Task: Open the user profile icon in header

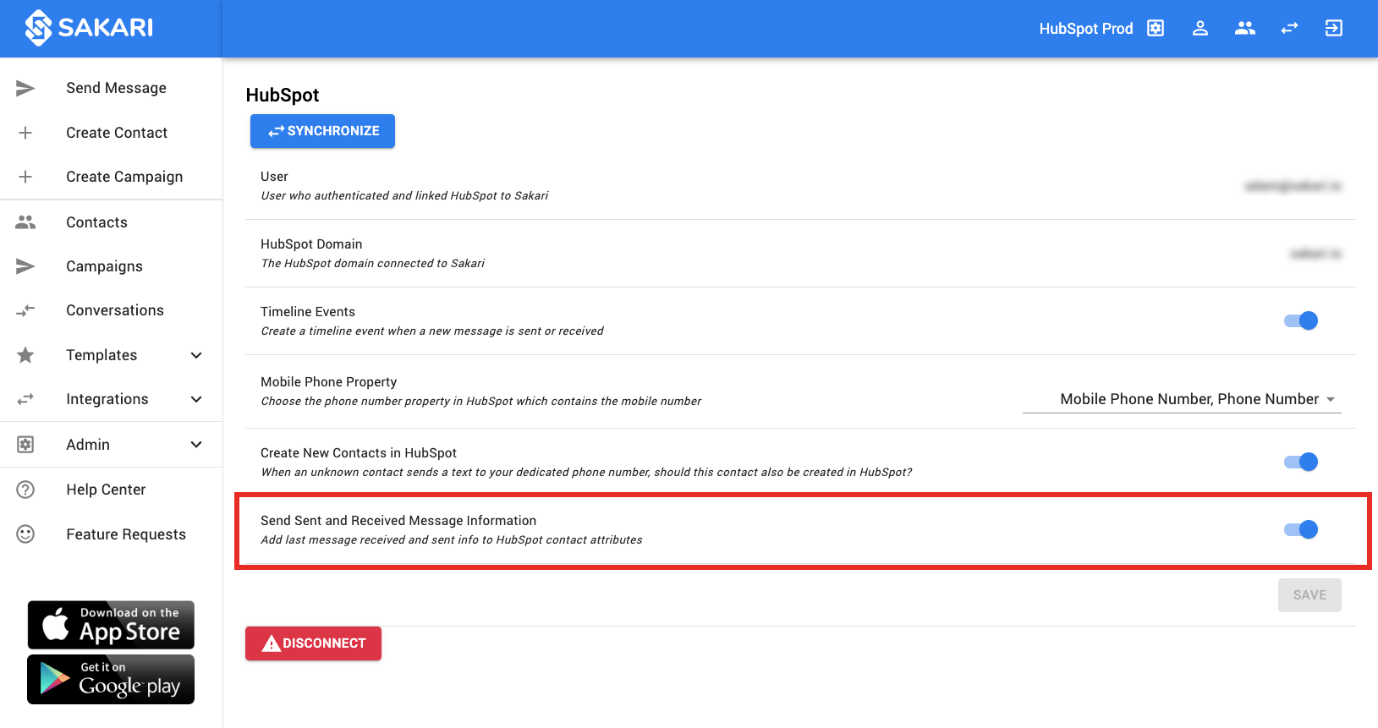Action: (1200, 28)
